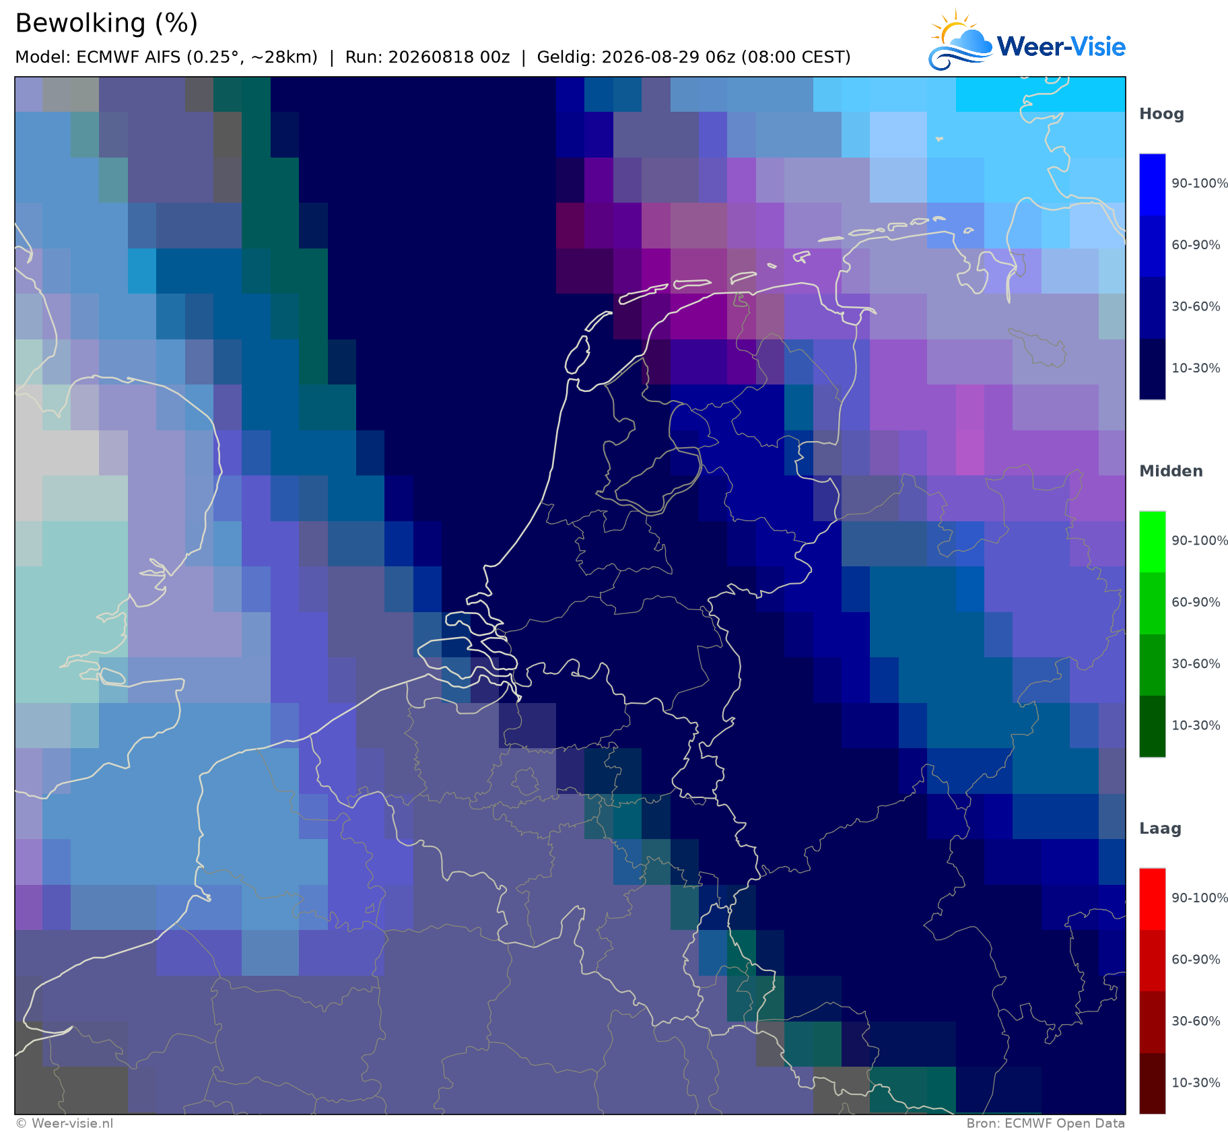
Task: Select the Hoog 10-30% navy swatch
Action: pyautogui.click(x=1152, y=369)
